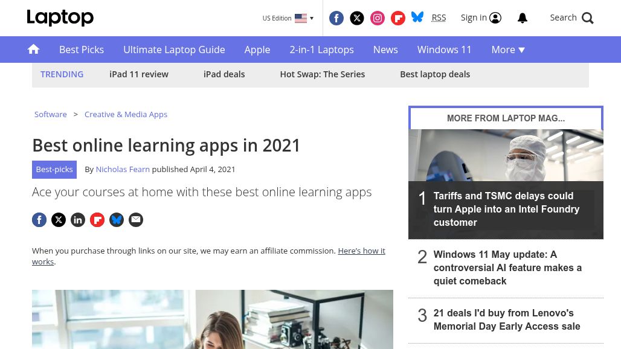The image size is (621, 349).
Task: Open Hot Swap: The Series link
Action: click(323, 74)
